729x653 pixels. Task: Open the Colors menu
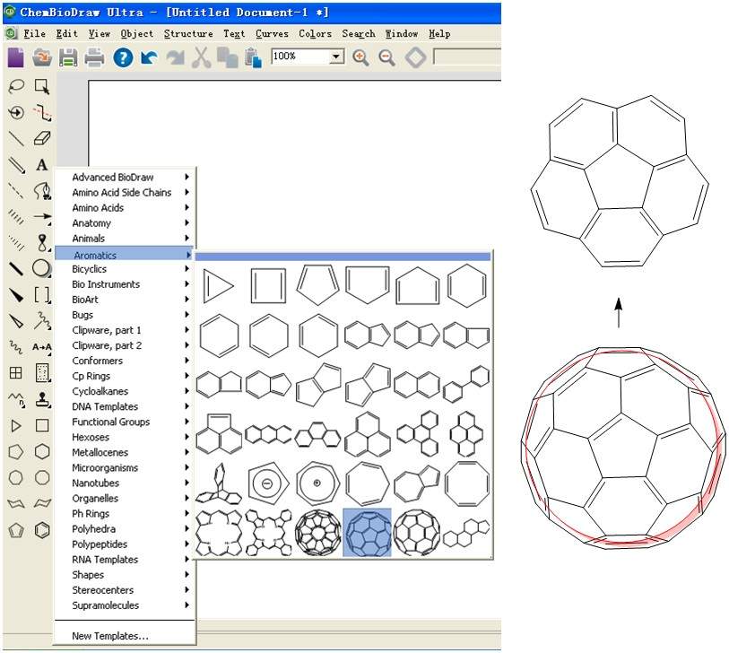[316, 33]
